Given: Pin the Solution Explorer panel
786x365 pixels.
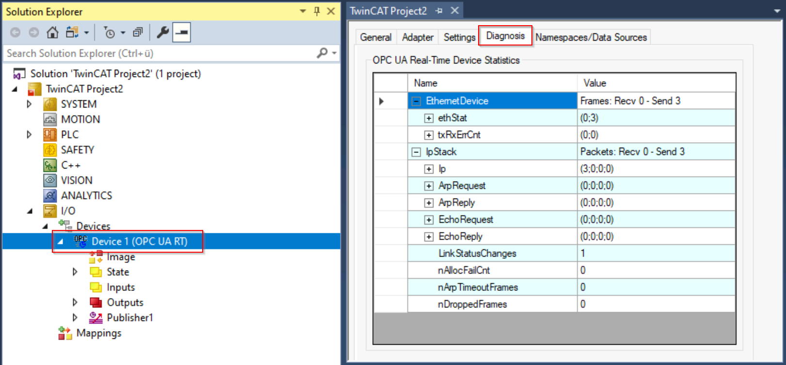Looking at the screenshot, I should tap(317, 11).
